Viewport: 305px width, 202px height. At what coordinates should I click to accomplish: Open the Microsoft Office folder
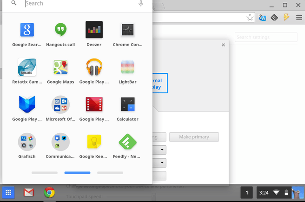point(60,104)
